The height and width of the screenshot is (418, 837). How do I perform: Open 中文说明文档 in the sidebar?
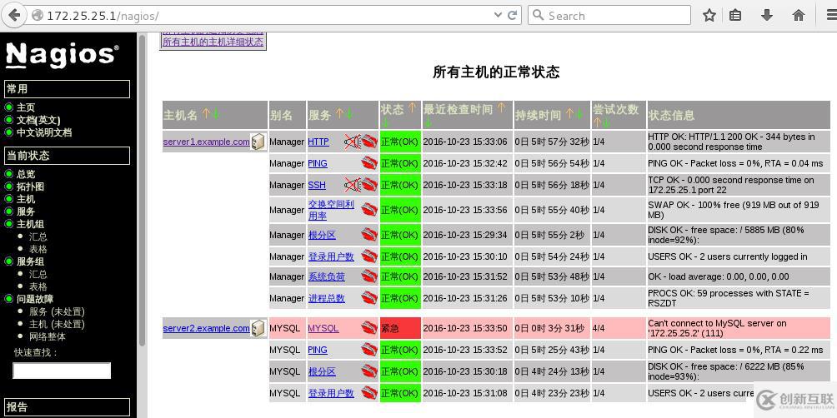(x=44, y=132)
